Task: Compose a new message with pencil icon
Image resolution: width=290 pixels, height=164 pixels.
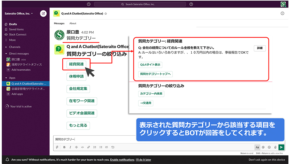Action: click(x=43, y=14)
